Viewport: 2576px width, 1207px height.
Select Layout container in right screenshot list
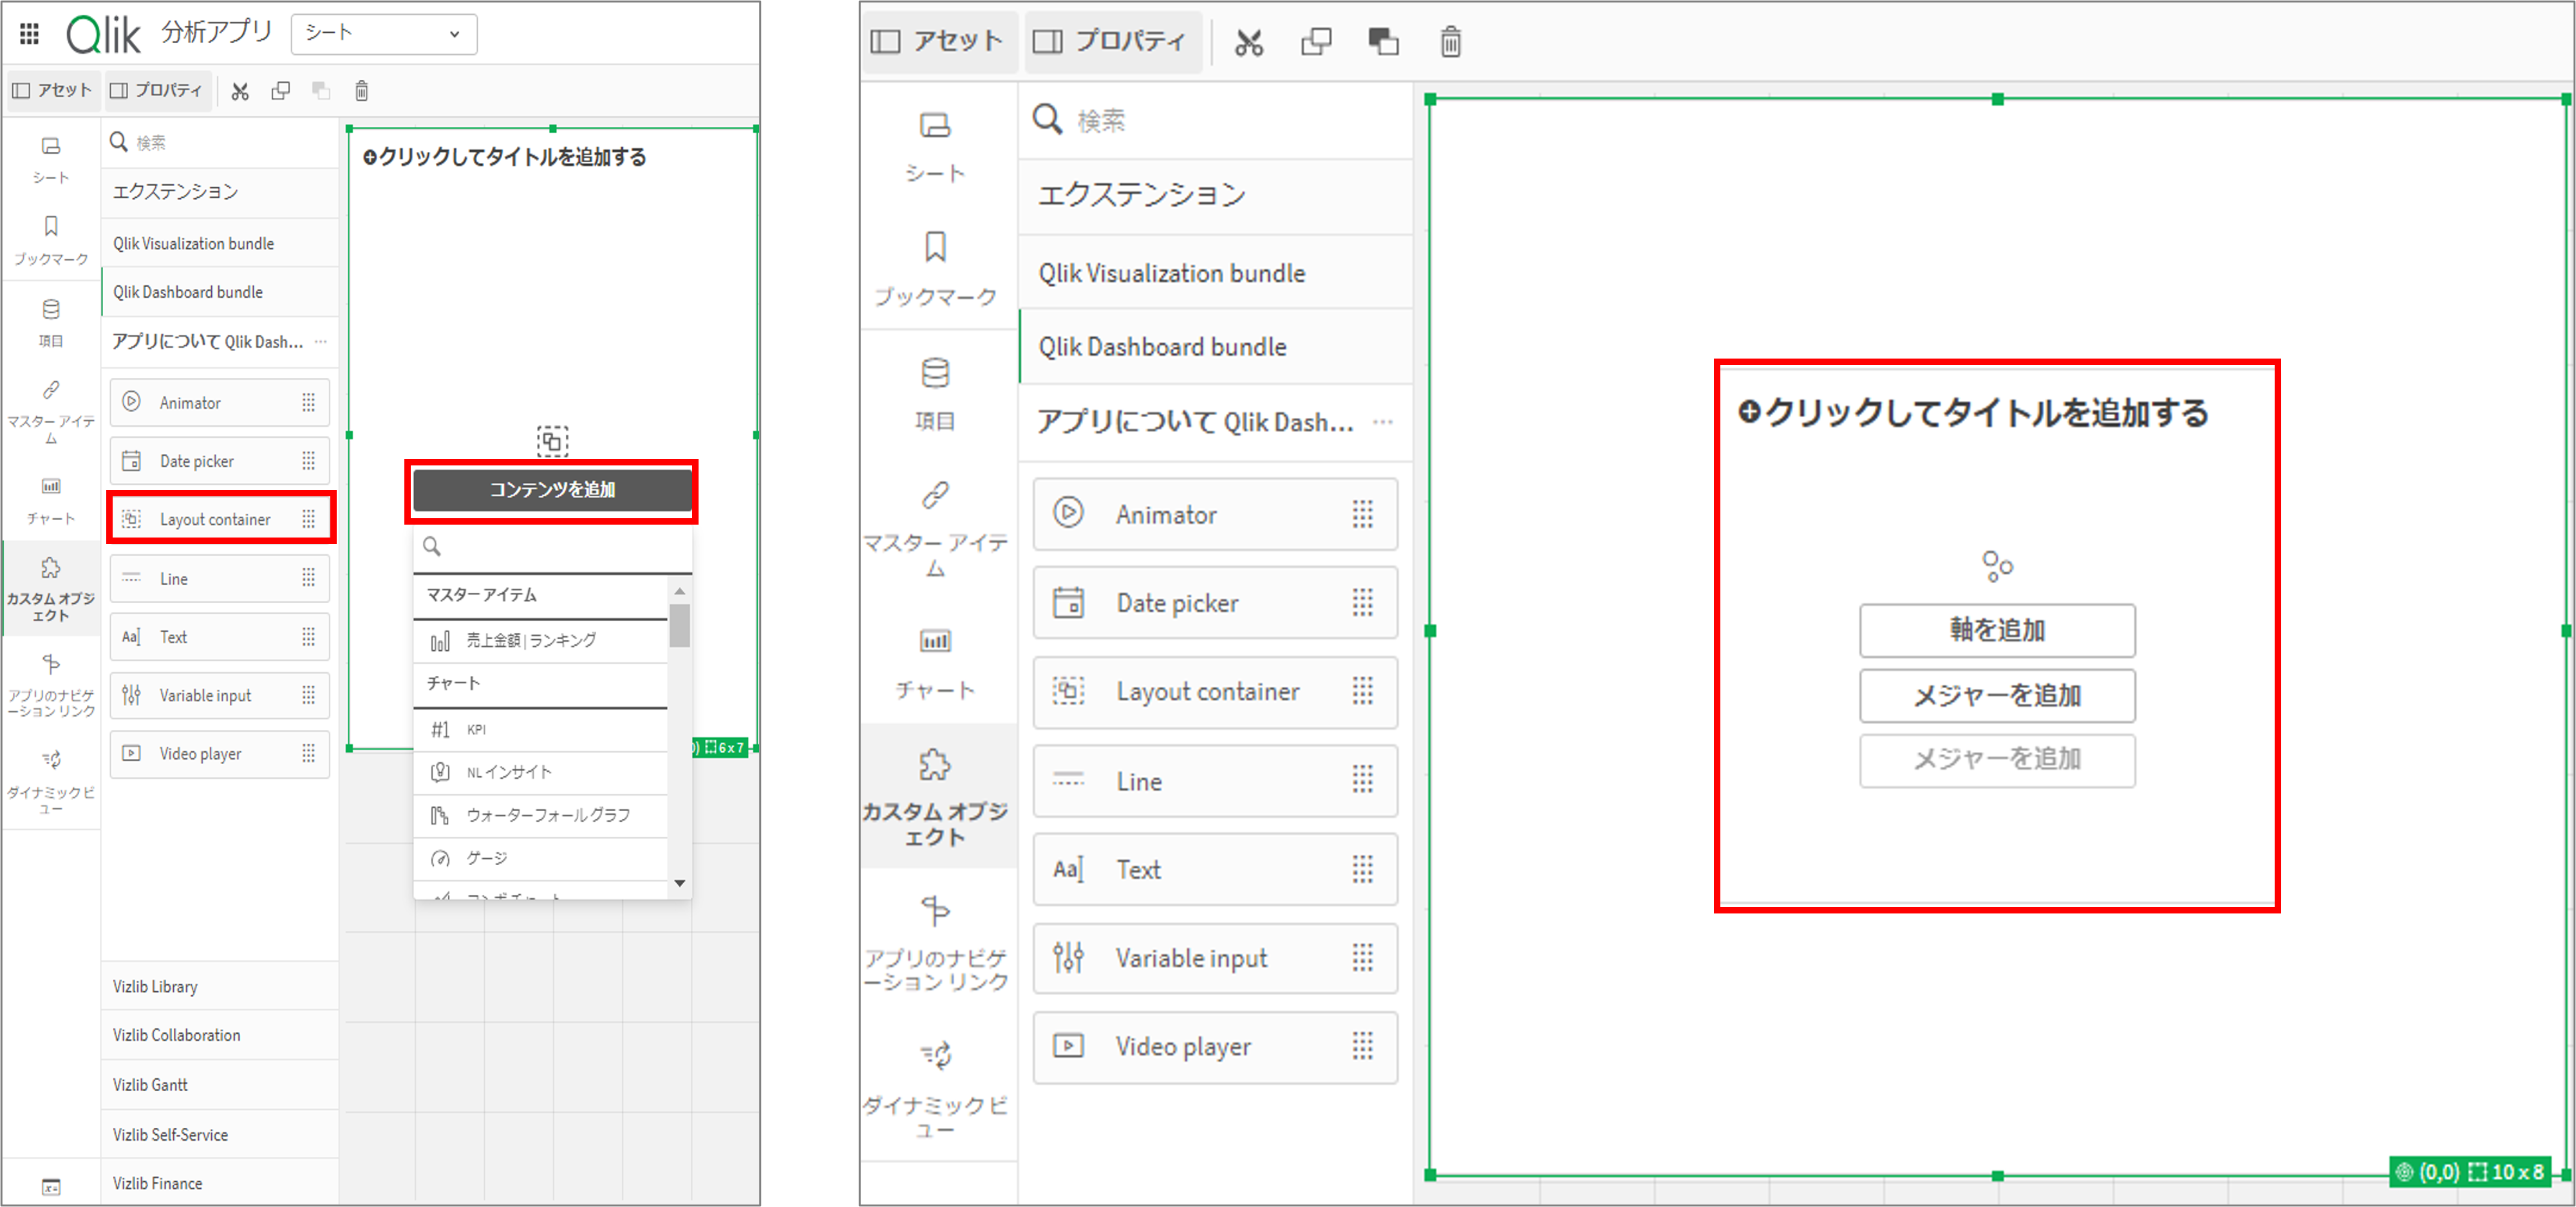coord(1216,692)
